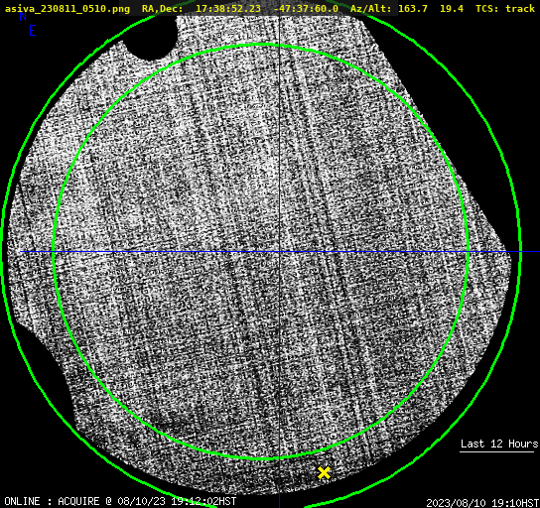Click the declination value -47:37:60.0
Image resolution: width=540 pixels, height=508 pixels.
pos(306,8)
